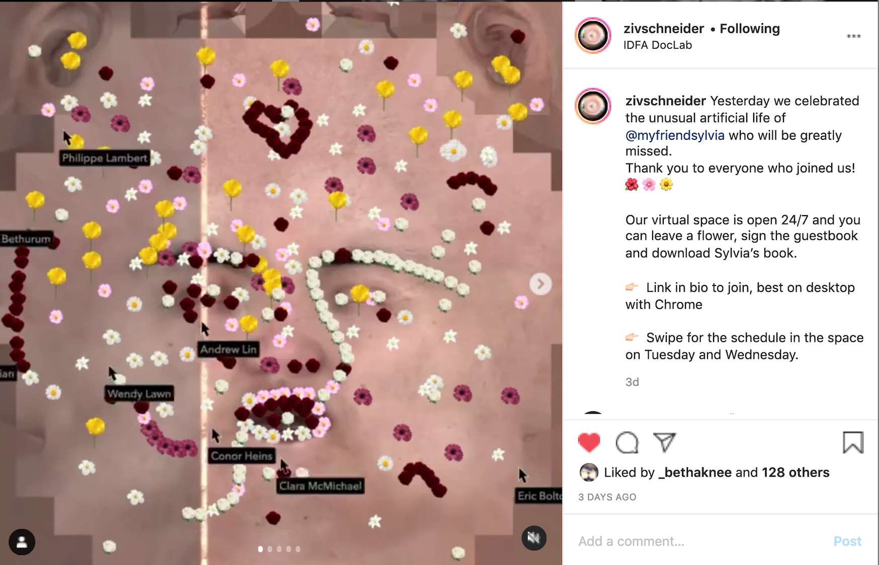Open zivschneider avatar beside the caption
Viewport: 879px width, 565px height.
coord(593,106)
